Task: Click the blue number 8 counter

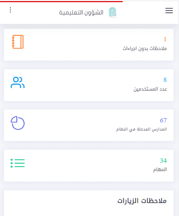Action: [165, 80]
